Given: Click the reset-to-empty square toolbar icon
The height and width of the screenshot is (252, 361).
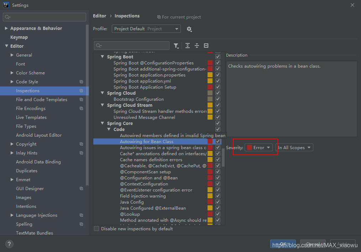Looking at the screenshot, I should pos(206,46).
